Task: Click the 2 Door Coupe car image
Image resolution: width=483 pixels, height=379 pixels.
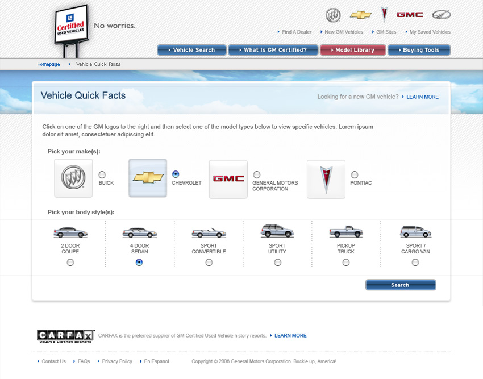Action: 70,232
